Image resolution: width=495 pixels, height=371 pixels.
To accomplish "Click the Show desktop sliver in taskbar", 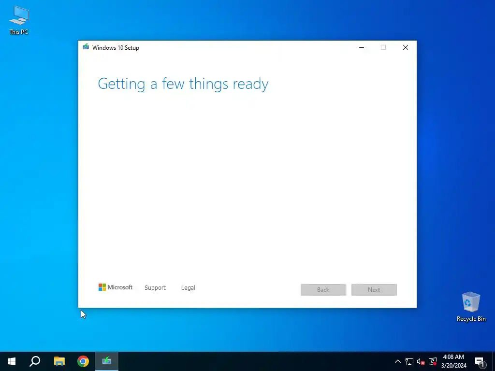I will 494,361.
